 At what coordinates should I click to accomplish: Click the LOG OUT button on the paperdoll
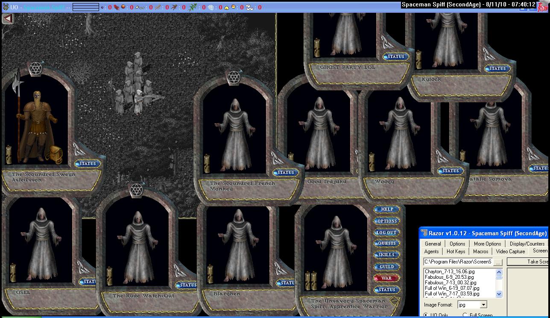[x=386, y=232]
